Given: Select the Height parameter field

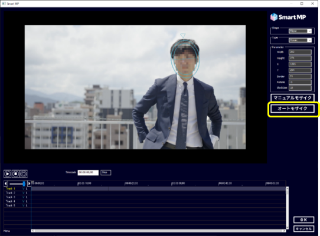Looking at the screenshot, I should pos(300,58).
